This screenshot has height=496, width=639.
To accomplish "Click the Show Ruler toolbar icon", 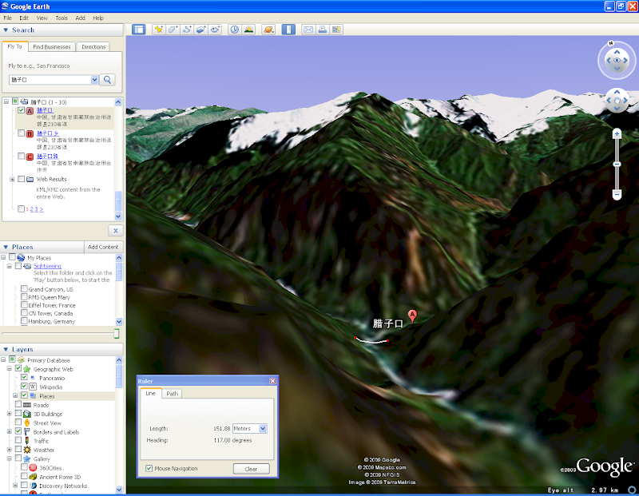I will coord(288,30).
